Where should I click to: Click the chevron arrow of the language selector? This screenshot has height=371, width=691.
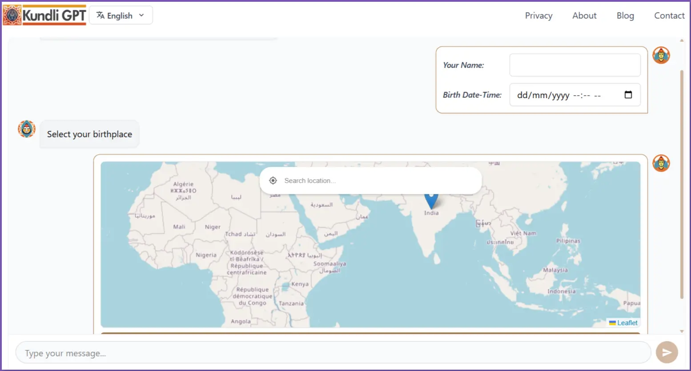(141, 15)
